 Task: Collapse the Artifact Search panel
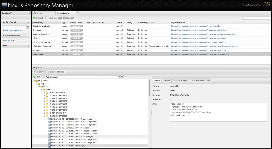pos(28,22)
